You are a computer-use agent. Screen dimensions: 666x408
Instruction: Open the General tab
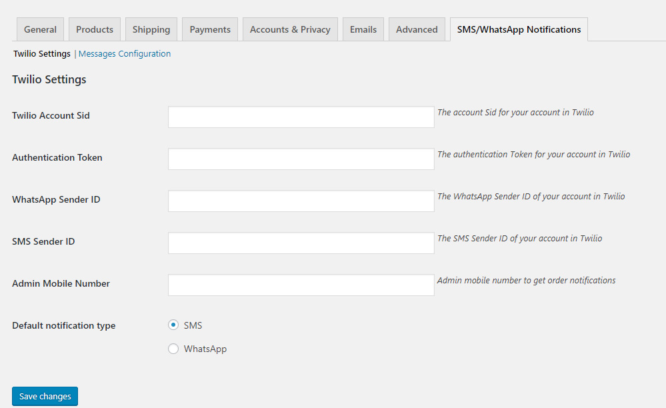point(41,29)
